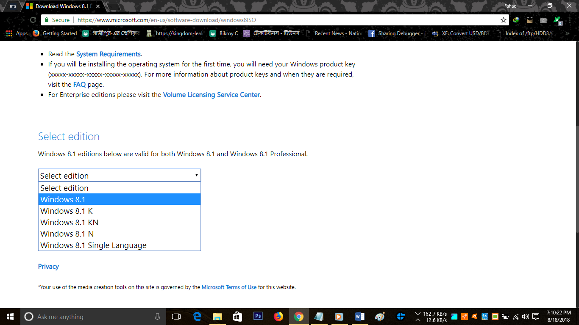Open the Action Center notifications icon
The width and height of the screenshot is (579, 325).
[536, 317]
